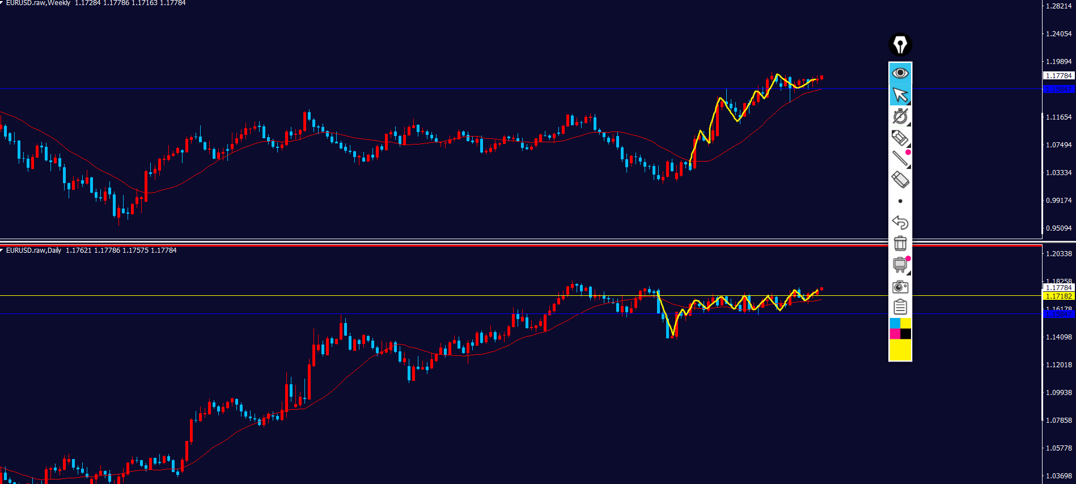Open the clipboard notes icon

pyautogui.click(x=900, y=307)
